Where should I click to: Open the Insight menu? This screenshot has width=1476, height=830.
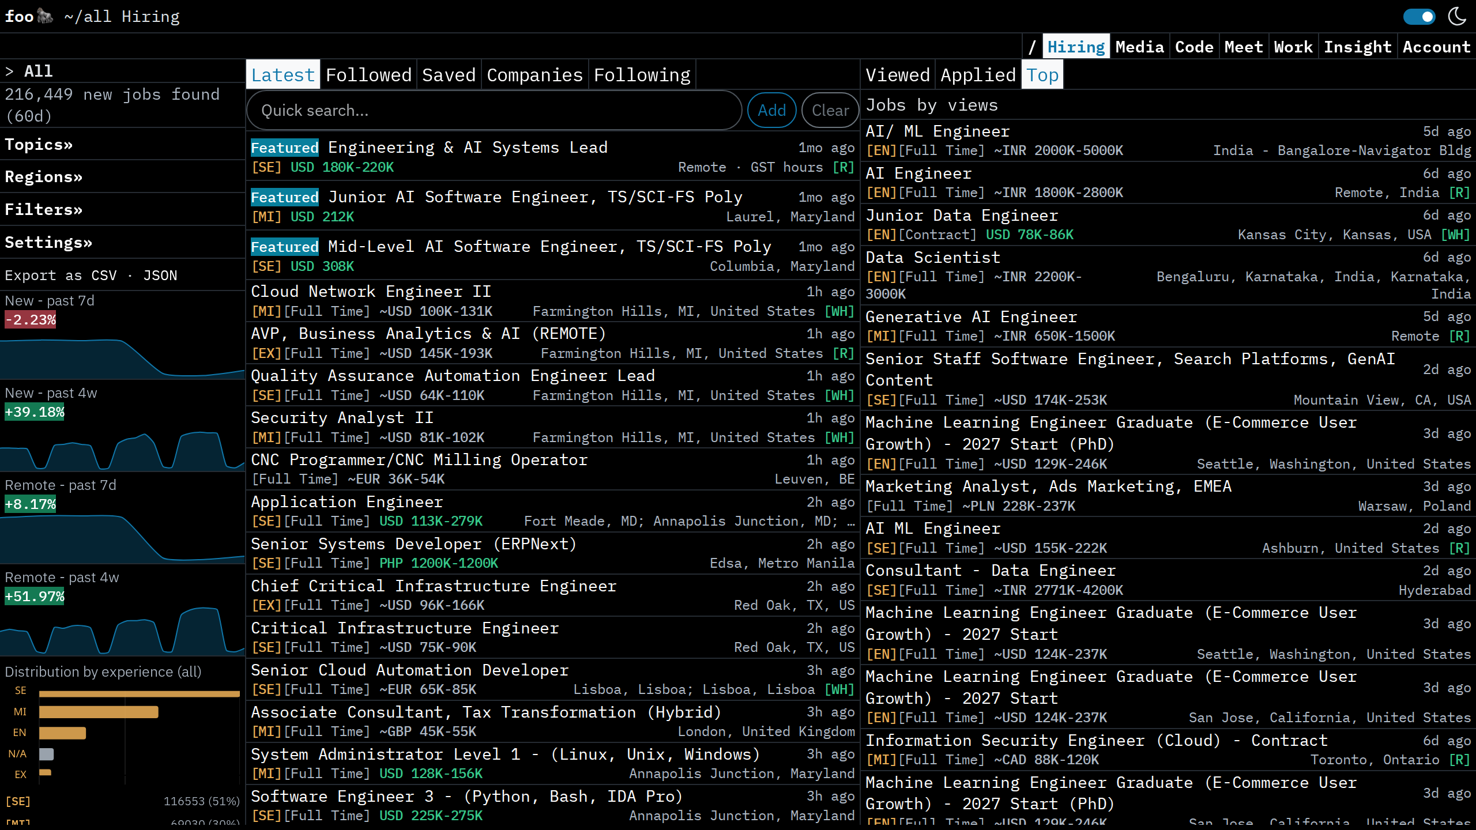pos(1357,47)
